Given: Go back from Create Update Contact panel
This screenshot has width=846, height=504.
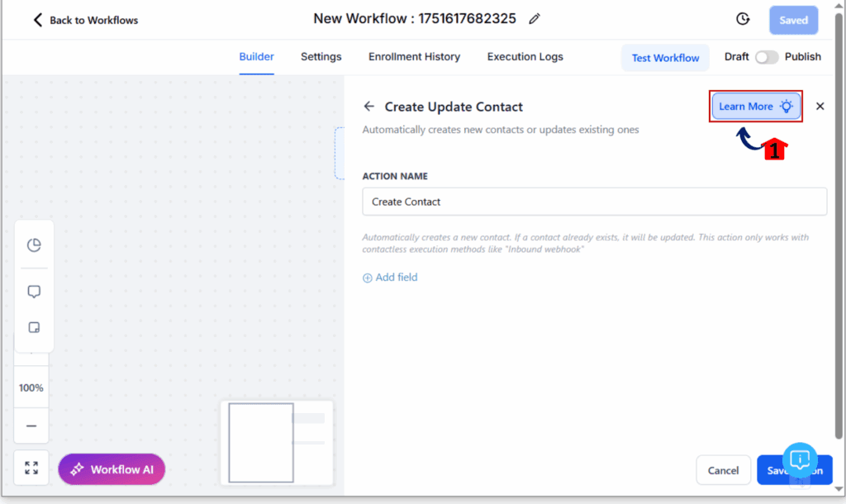Looking at the screenshot, I should pos(369,107).
